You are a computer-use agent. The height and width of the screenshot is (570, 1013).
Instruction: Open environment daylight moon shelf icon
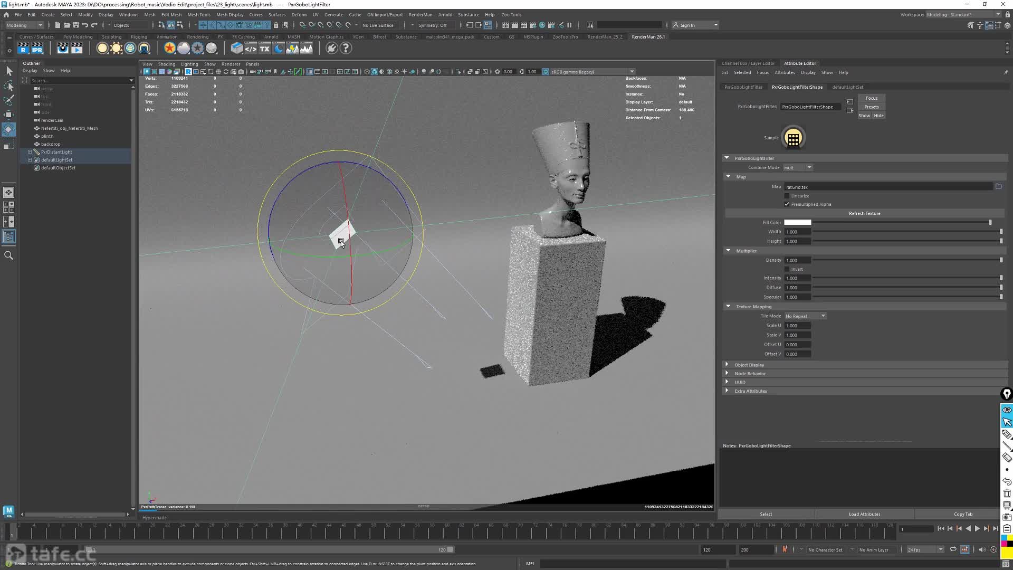click(x=279, y=49)
